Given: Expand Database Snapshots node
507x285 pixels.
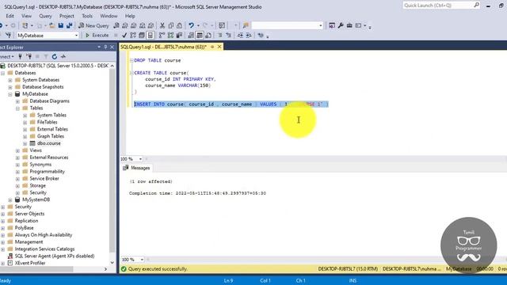Looking at the screenshot, I should 10,87.
